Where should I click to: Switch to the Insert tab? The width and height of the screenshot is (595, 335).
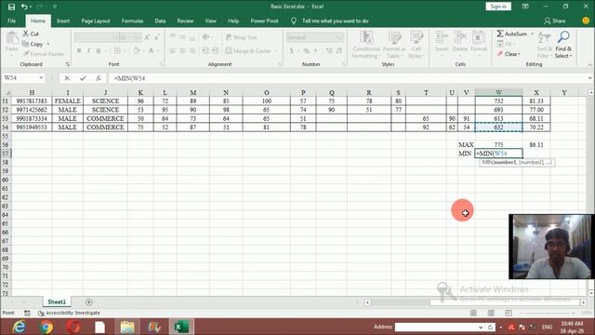point(63,20)
